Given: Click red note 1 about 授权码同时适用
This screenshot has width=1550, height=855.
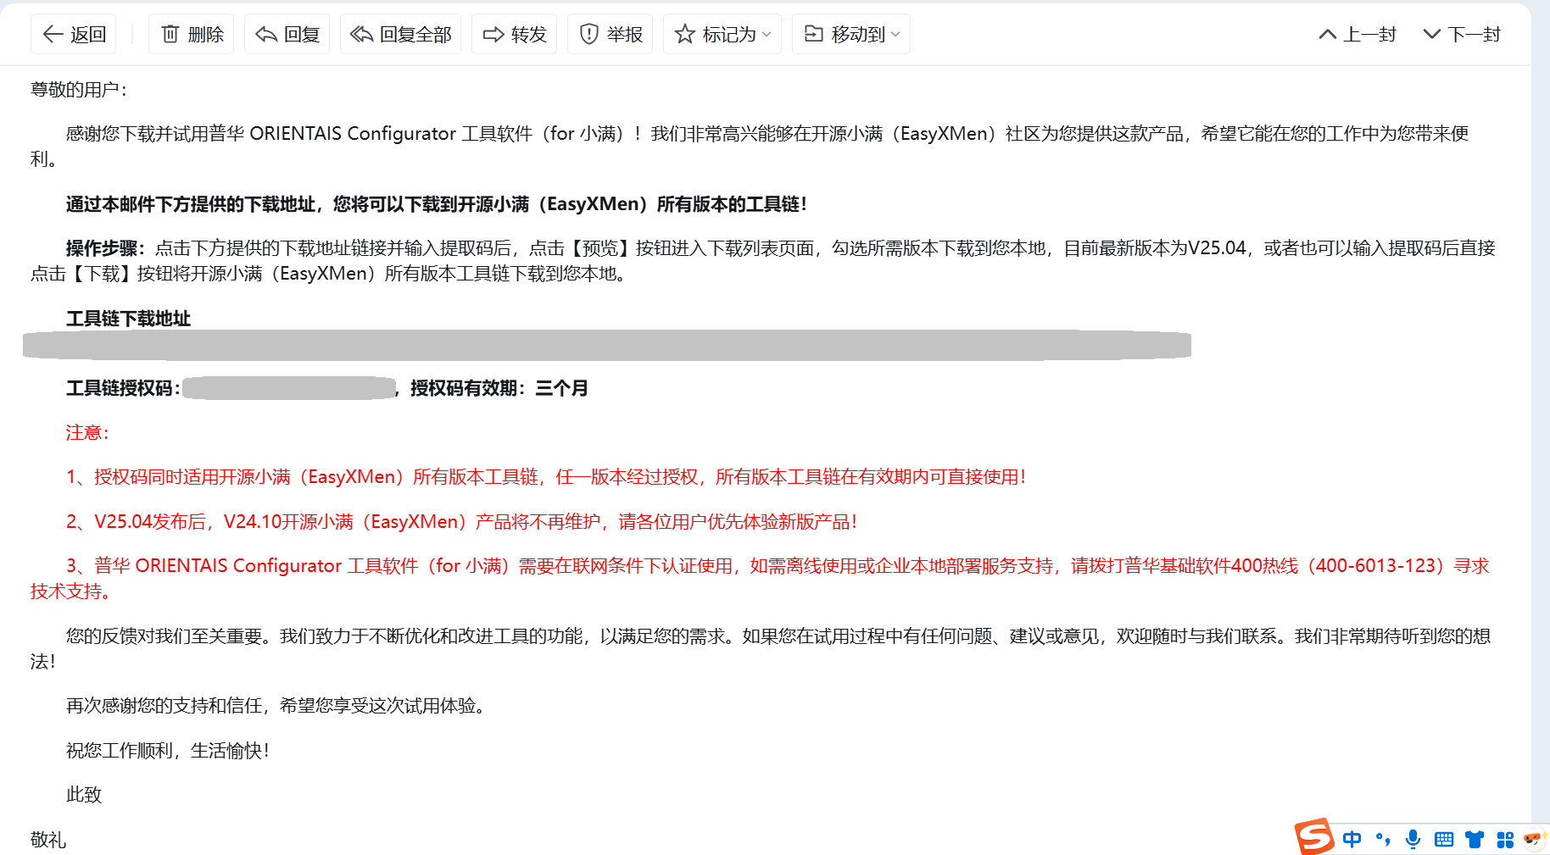Looking at the screenshot, I should (546, 477).
